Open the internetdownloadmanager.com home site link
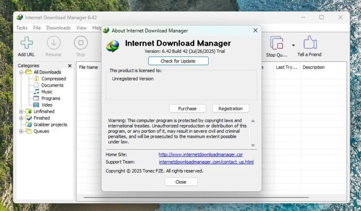This screenshot has height=211, width=361. 201,155
